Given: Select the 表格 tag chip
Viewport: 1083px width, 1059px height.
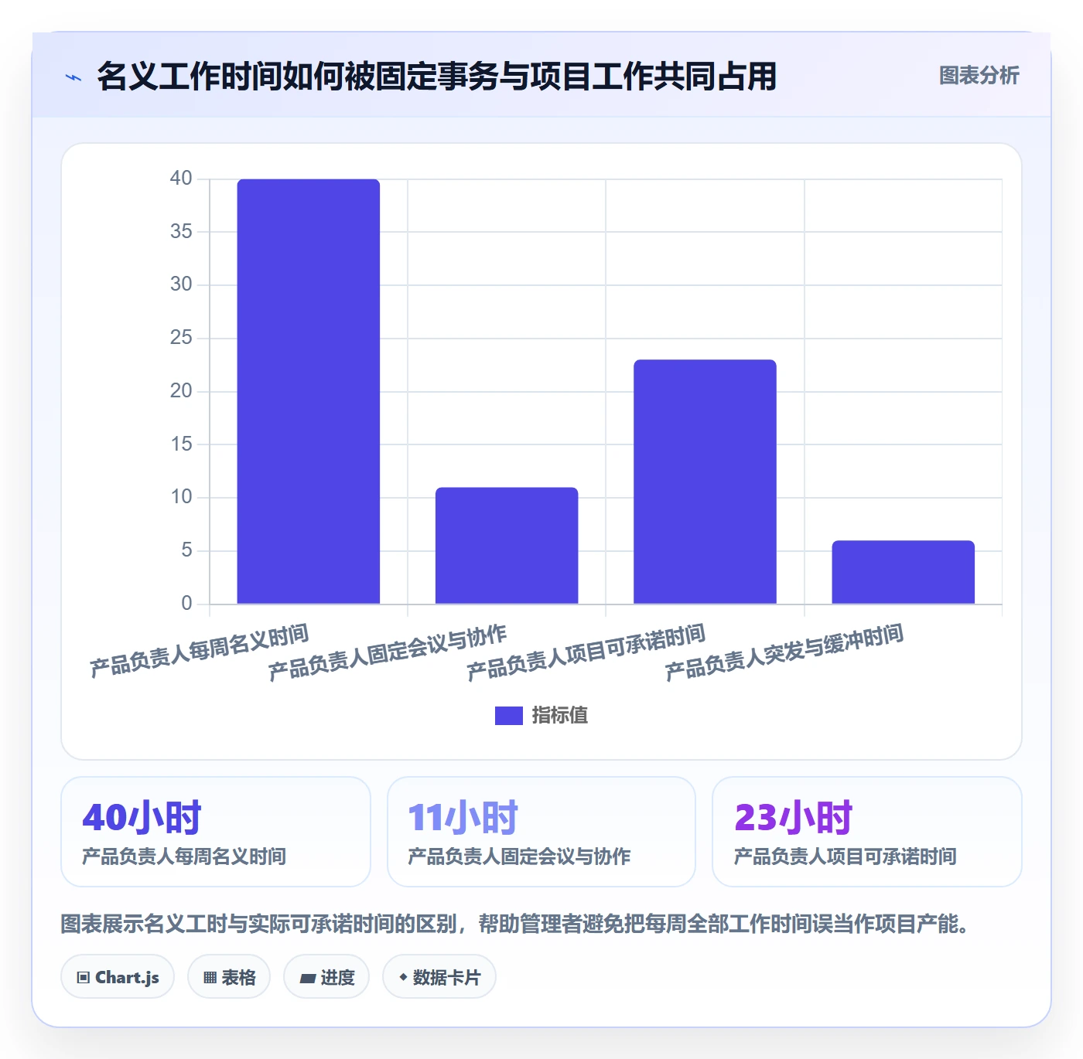Looking at the screenshot, I should click(x=229, y=977).
